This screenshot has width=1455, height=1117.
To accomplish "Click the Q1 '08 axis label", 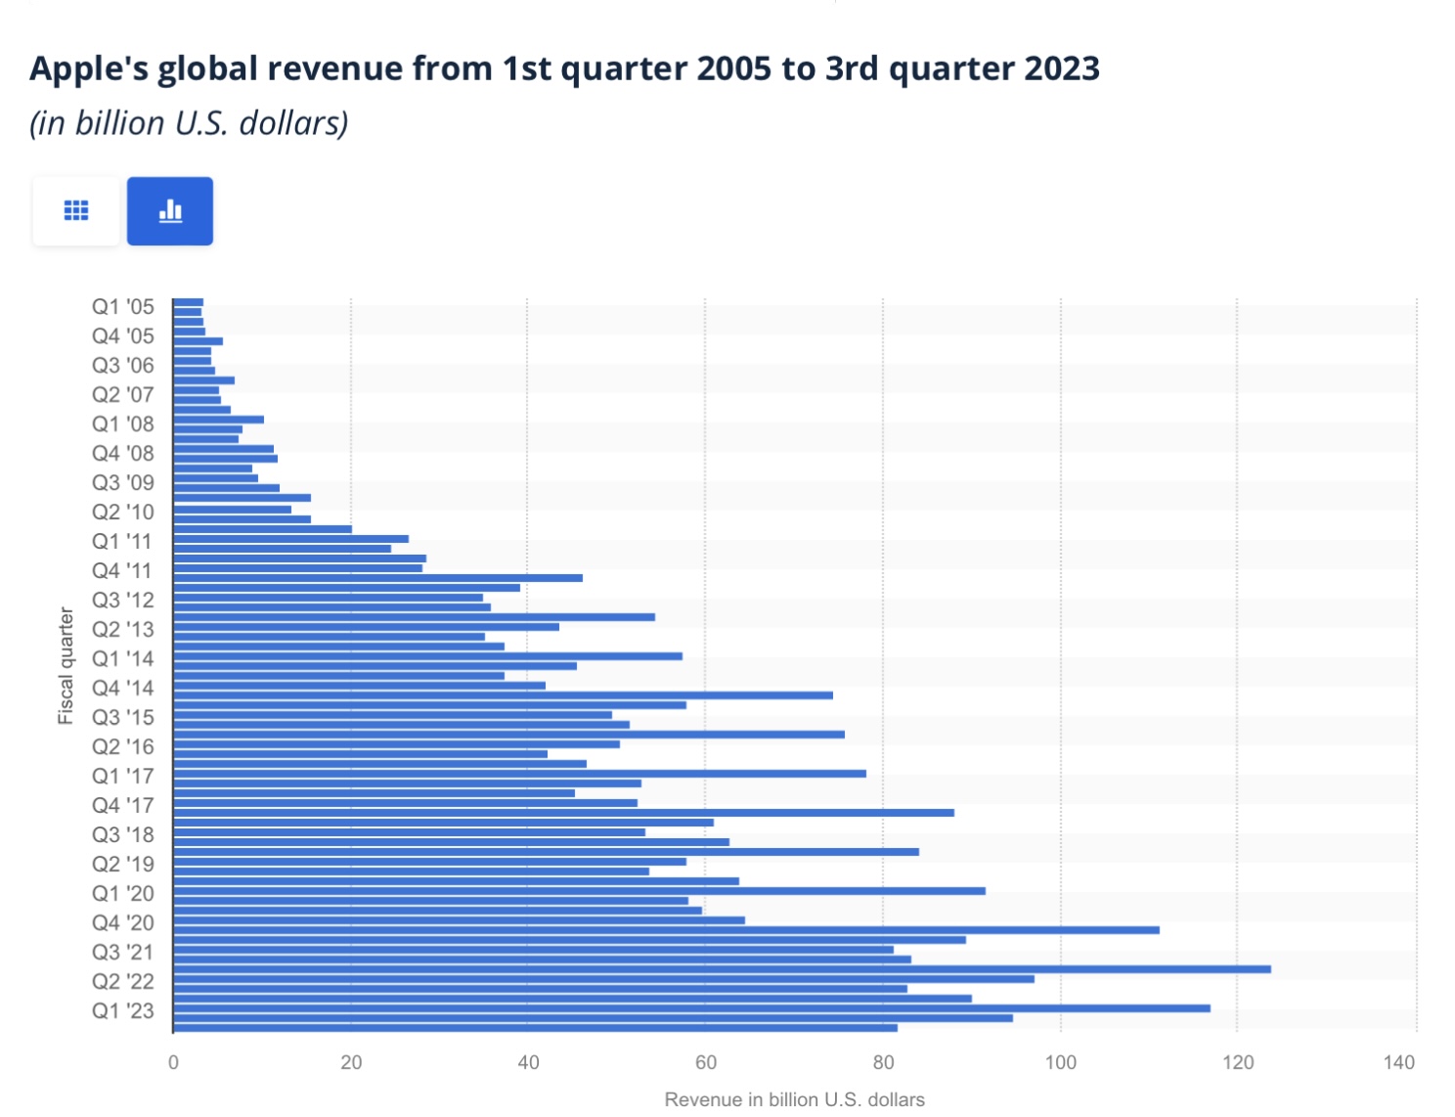I will click(123, 424).
